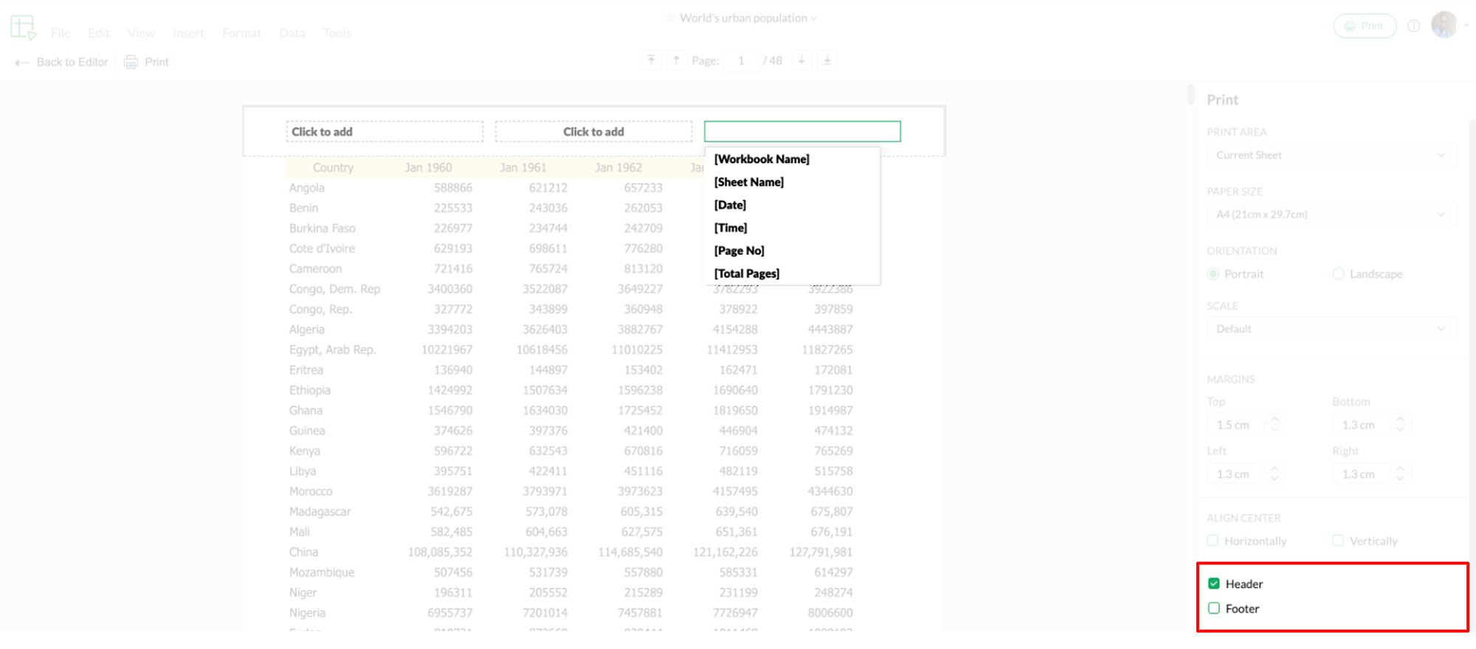This screenshot has width=1476, height=649.
Task: Go to the next page arrow
Action: pyautogui.click(x=801, y=60)
